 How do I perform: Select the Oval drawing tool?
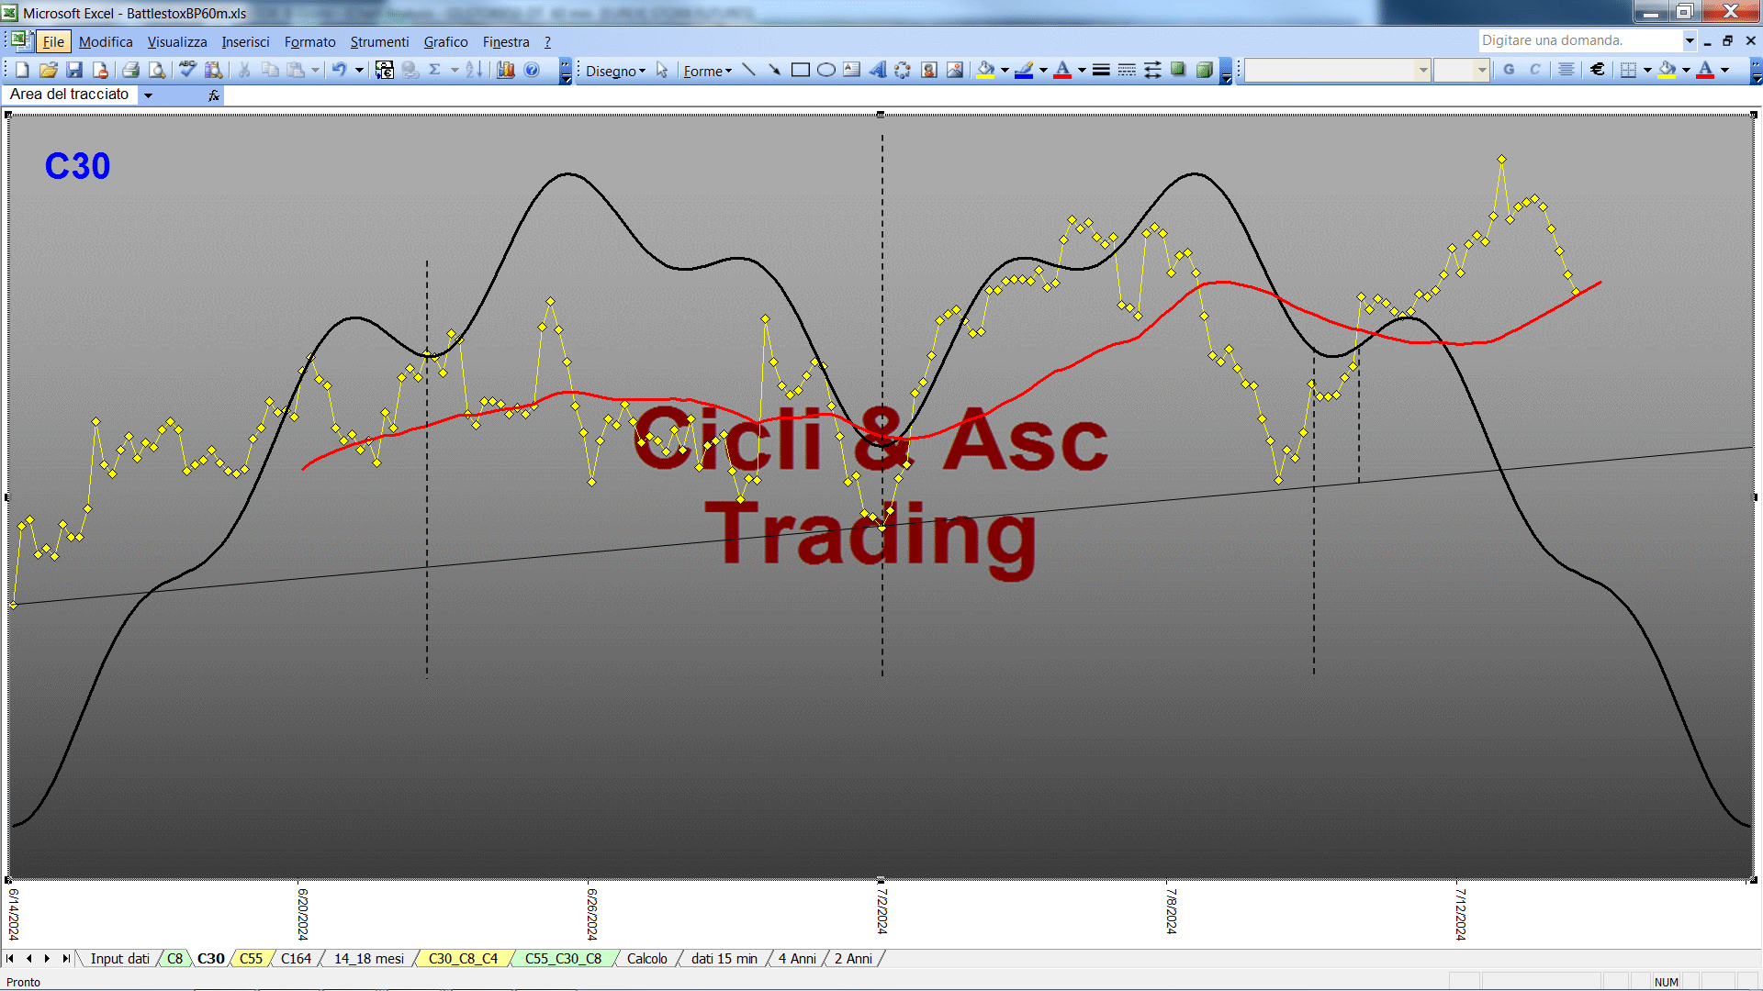[x=826, y=70]
